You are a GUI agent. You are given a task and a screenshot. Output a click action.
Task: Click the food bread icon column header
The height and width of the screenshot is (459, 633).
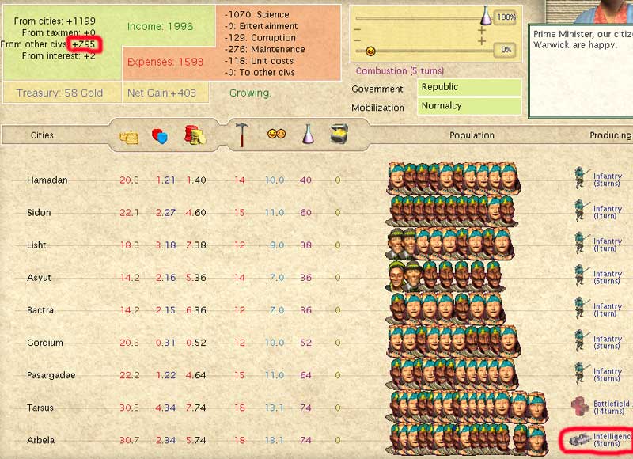coord(129,137)
